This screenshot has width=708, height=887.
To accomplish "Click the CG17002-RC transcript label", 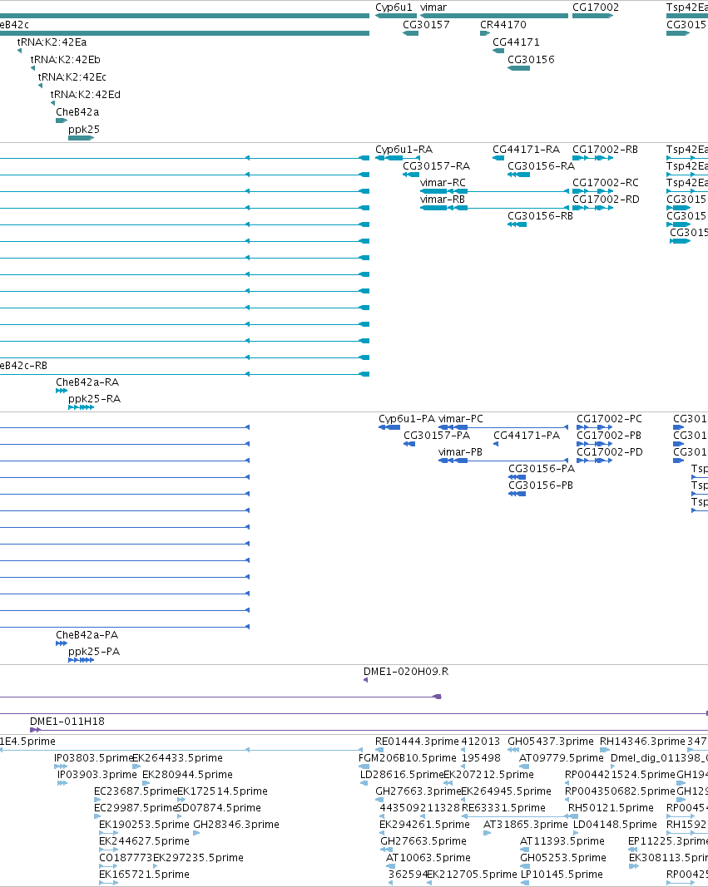I will click(606, 183).
